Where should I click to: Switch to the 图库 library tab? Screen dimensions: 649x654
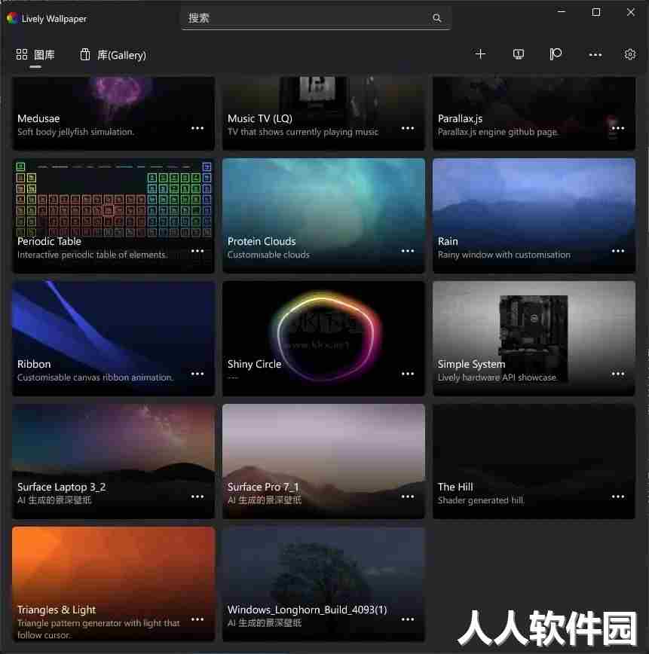pyautogui.click(x=35, y=55)
